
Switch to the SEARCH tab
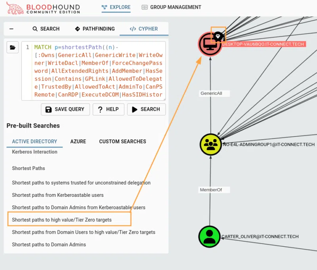pos(46,28)
